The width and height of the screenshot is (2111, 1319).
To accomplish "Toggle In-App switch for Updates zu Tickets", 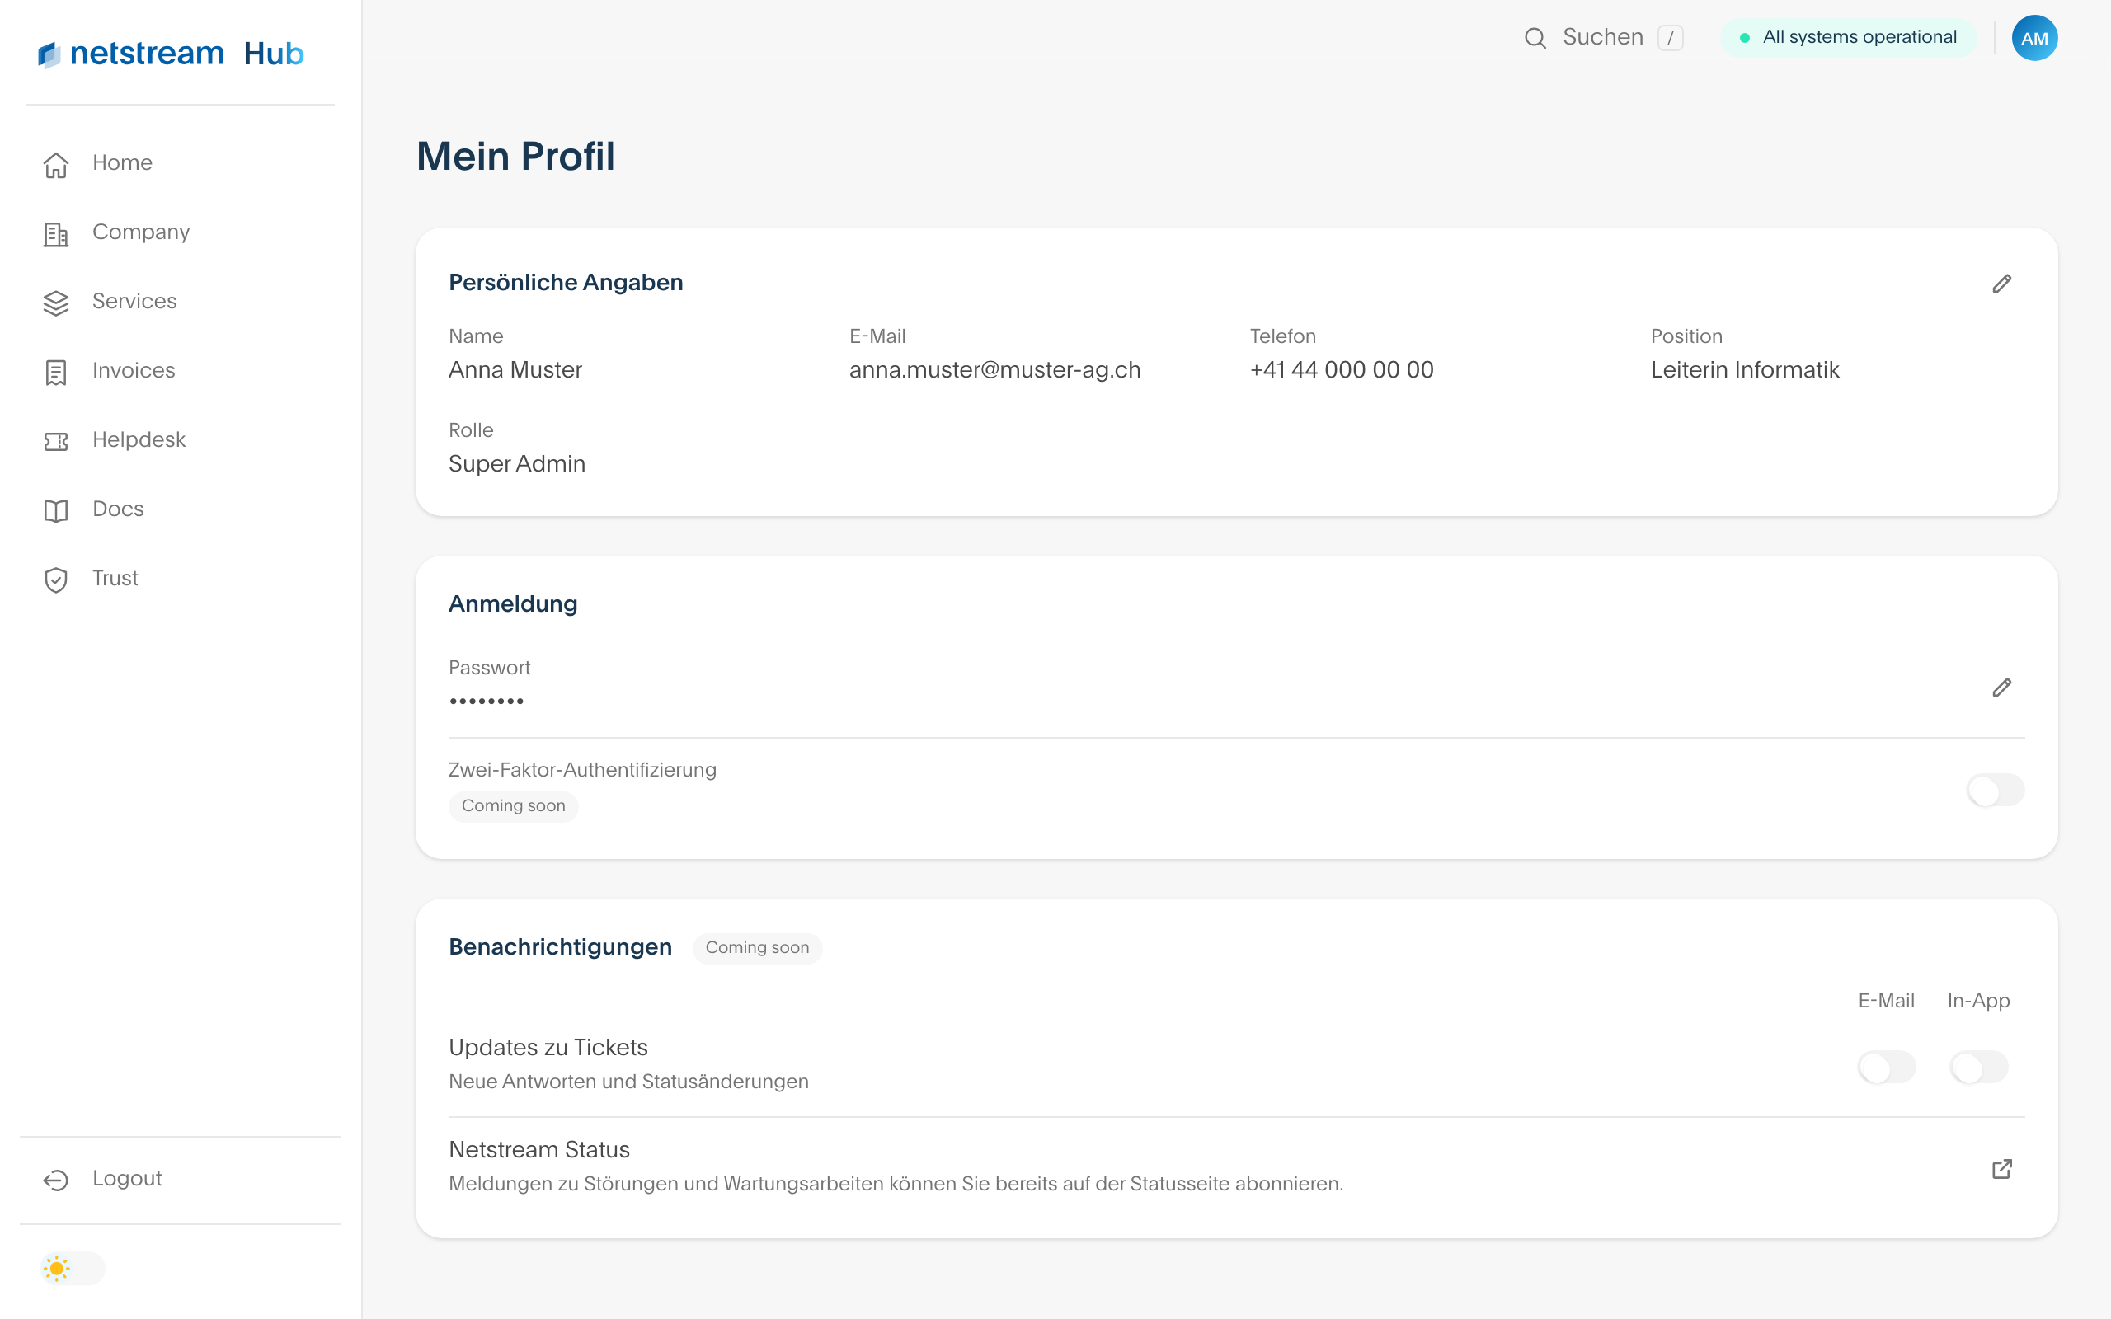I will pos(1979,1067).
